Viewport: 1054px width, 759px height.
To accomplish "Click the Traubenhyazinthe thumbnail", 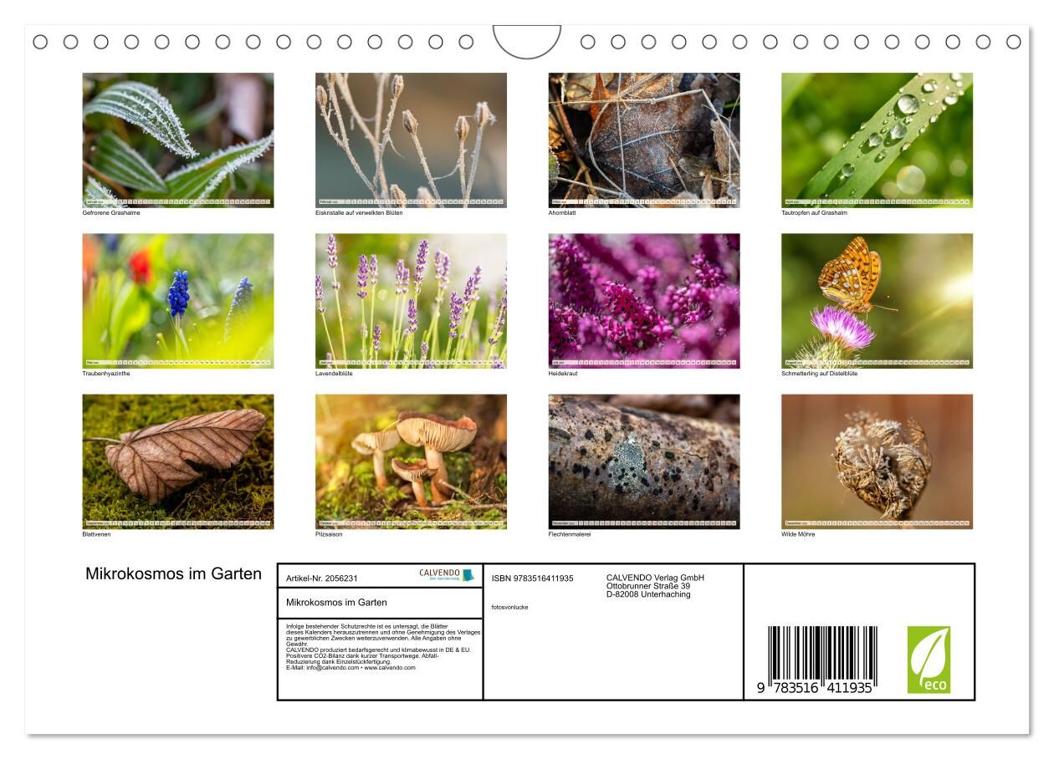I will pos(177,300).
